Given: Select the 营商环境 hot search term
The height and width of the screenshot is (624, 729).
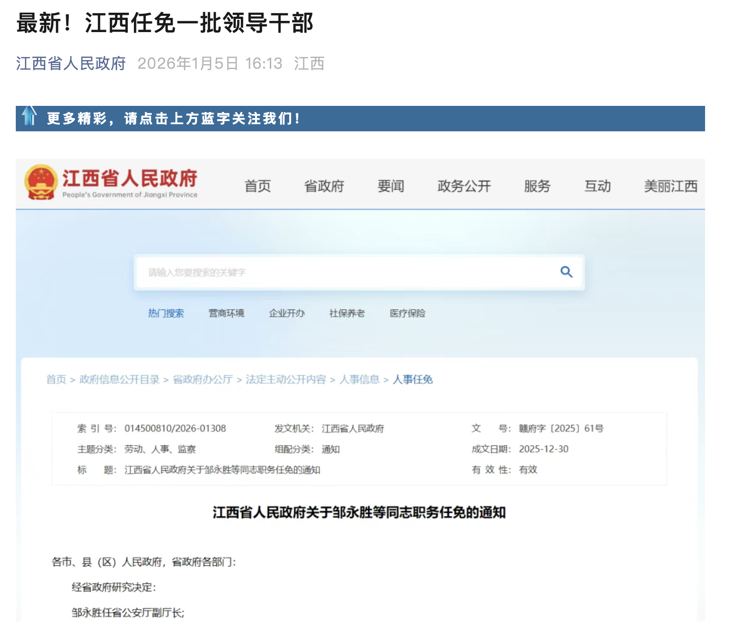Looking at the screenshot, I should 227,314.
